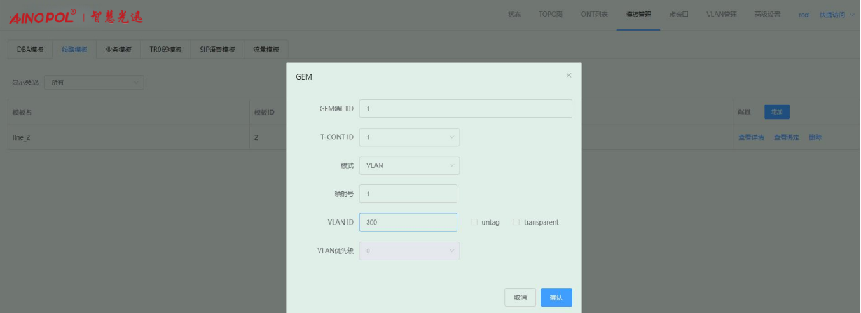
Task: Open the VLAN优先级 dropdown
Action: pyautogui.click(x=409, y=251)
